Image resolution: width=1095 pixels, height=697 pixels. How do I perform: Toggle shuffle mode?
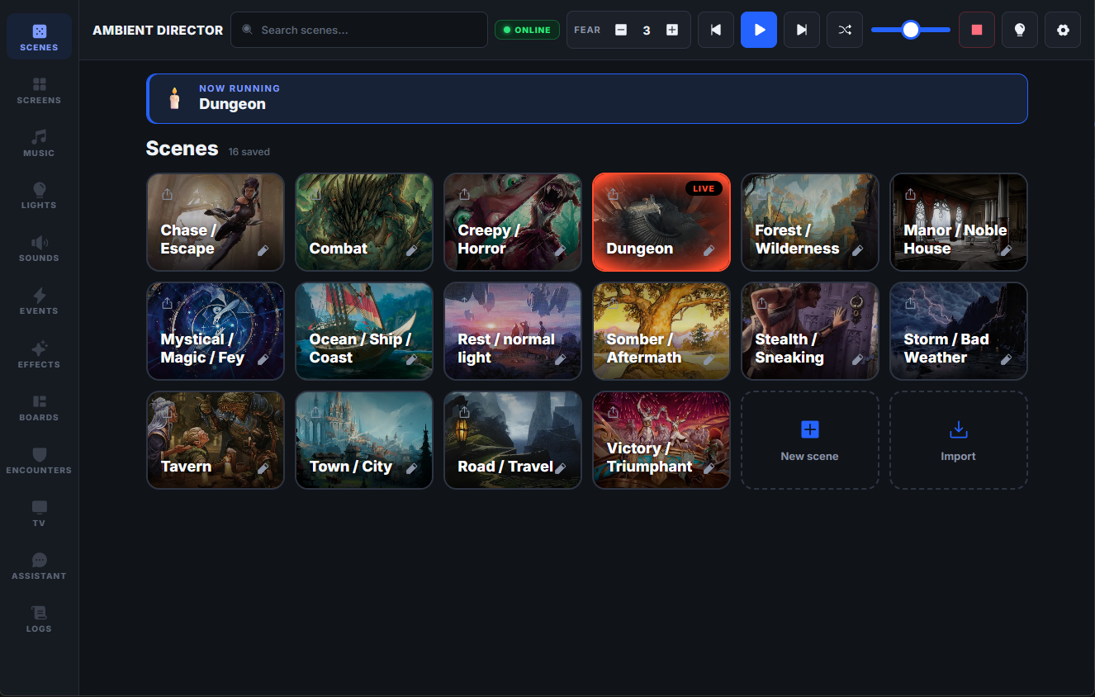point(845,30)
